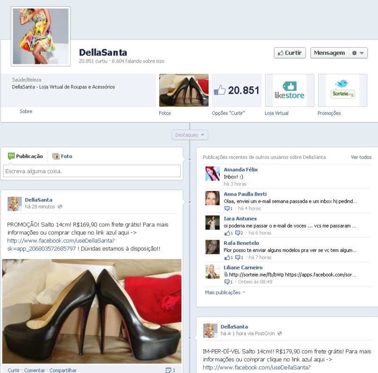Click the Mensagem button
The width and height of the screenshot is (378, 373).
329,53
